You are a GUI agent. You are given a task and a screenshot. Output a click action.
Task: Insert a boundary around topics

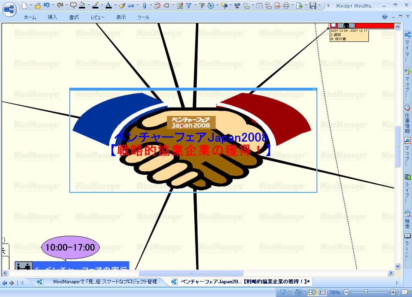click(x=166, y=5)
